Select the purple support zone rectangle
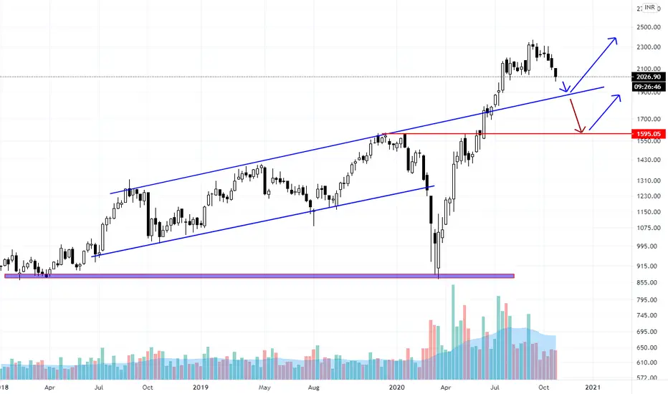The image size is (668, 394). point(259,276)
